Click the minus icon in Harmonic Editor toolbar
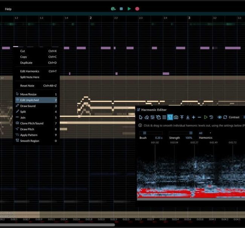The height and width of the screenshot is (228, 245). 199,117
